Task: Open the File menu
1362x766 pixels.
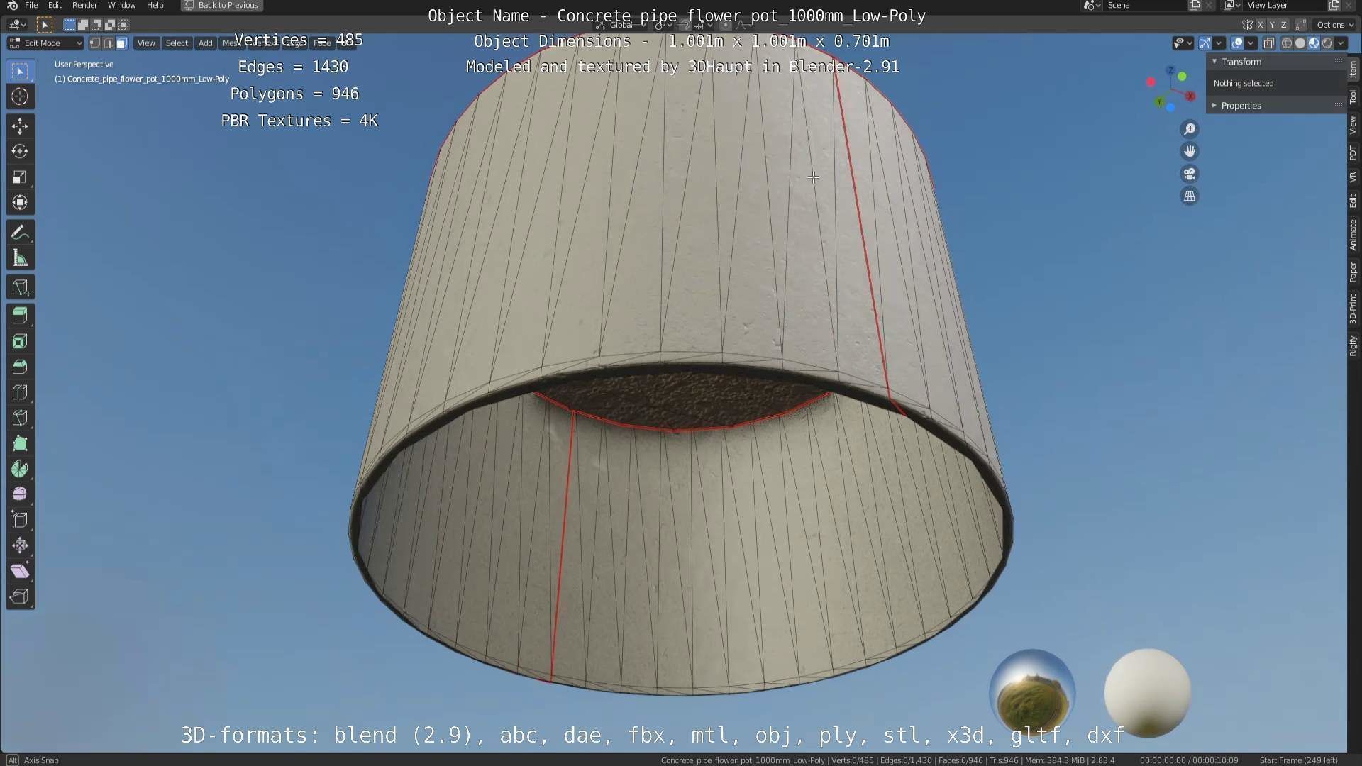Action: click(31, 5)
